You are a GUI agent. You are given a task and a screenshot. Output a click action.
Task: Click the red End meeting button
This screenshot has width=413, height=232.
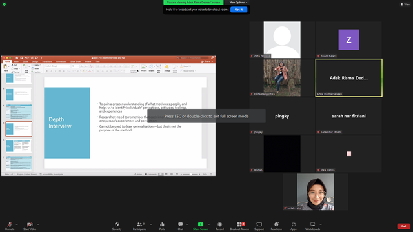(403, 226)
